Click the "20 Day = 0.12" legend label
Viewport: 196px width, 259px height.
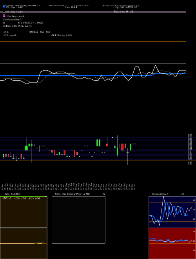point(15,7)
